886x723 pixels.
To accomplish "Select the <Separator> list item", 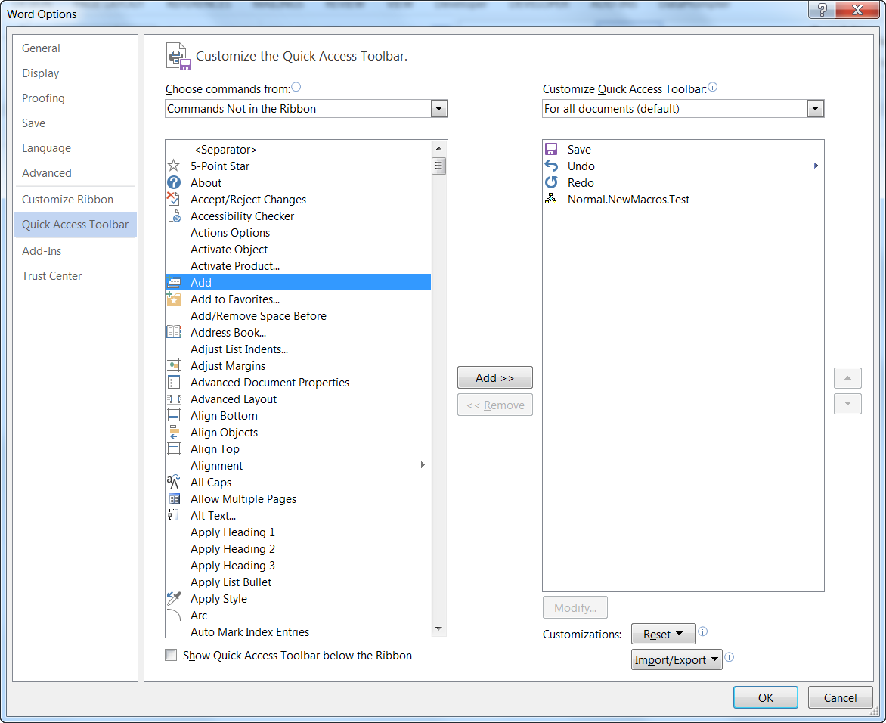I will point(299,149).
